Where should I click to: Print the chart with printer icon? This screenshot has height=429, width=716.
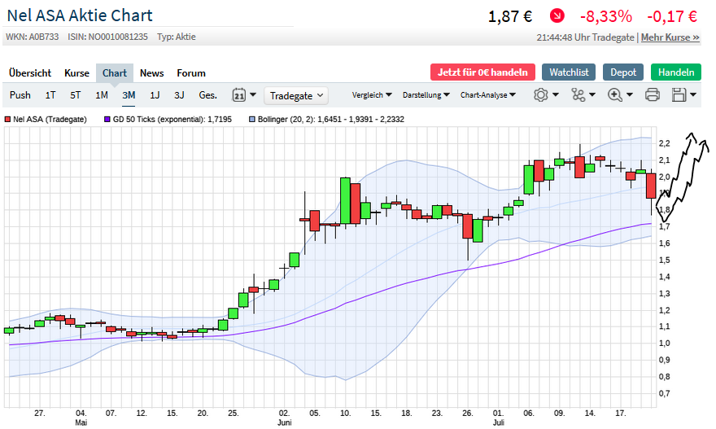click(652, 95)
